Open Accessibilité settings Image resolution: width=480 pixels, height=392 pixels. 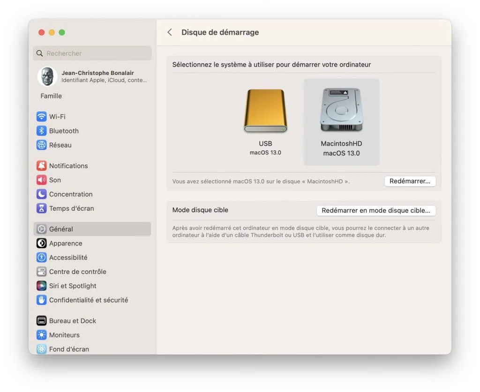(x=67, y=257)
